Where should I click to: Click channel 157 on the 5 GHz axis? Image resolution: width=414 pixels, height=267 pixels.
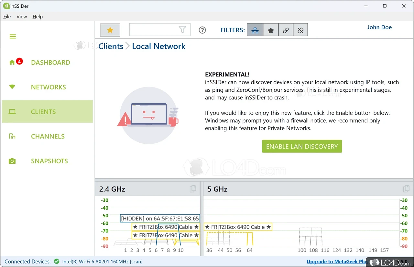click(385, 250)
